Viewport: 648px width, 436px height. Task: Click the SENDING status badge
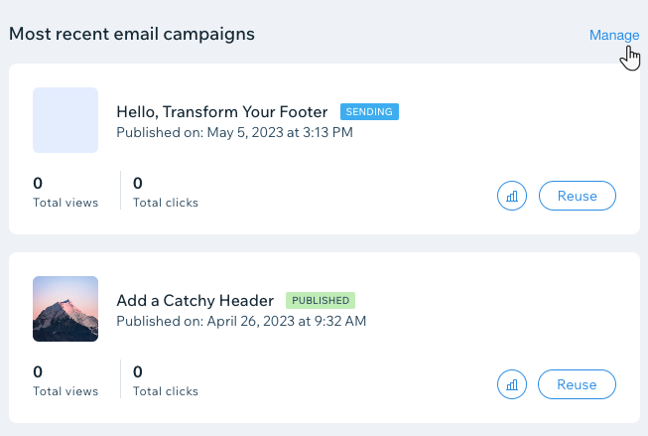(369, 111)
